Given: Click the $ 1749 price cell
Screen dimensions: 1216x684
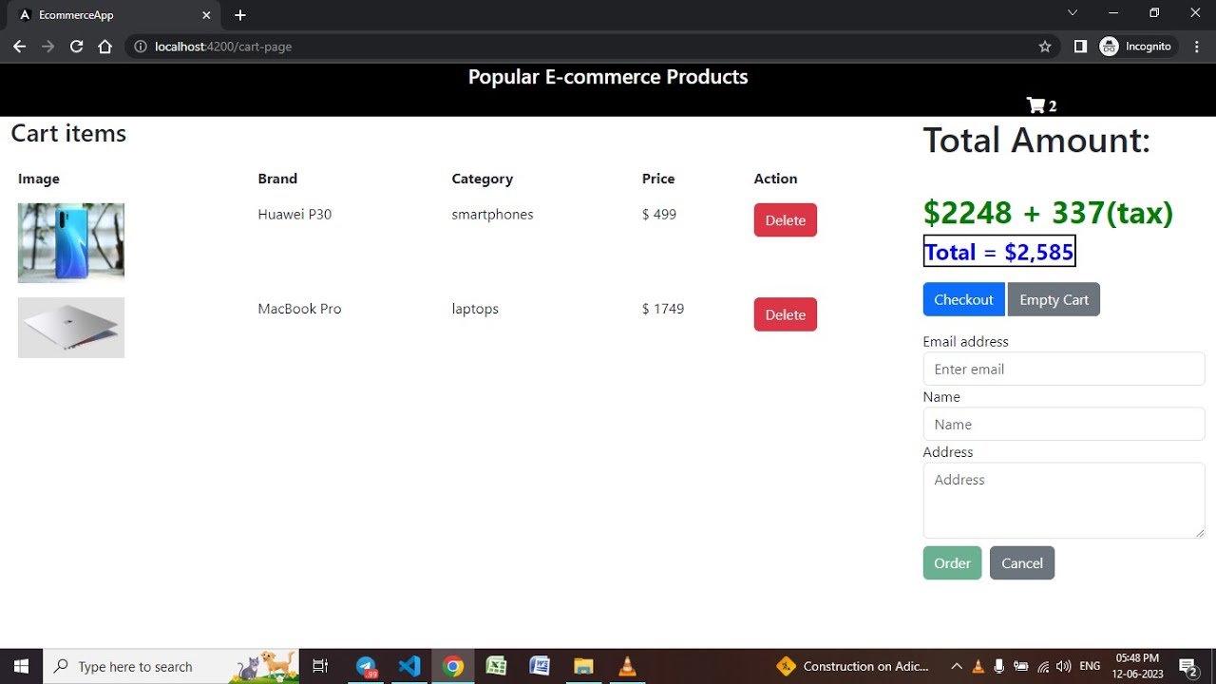Looking at the screenshot, I should tap(663, 309).
